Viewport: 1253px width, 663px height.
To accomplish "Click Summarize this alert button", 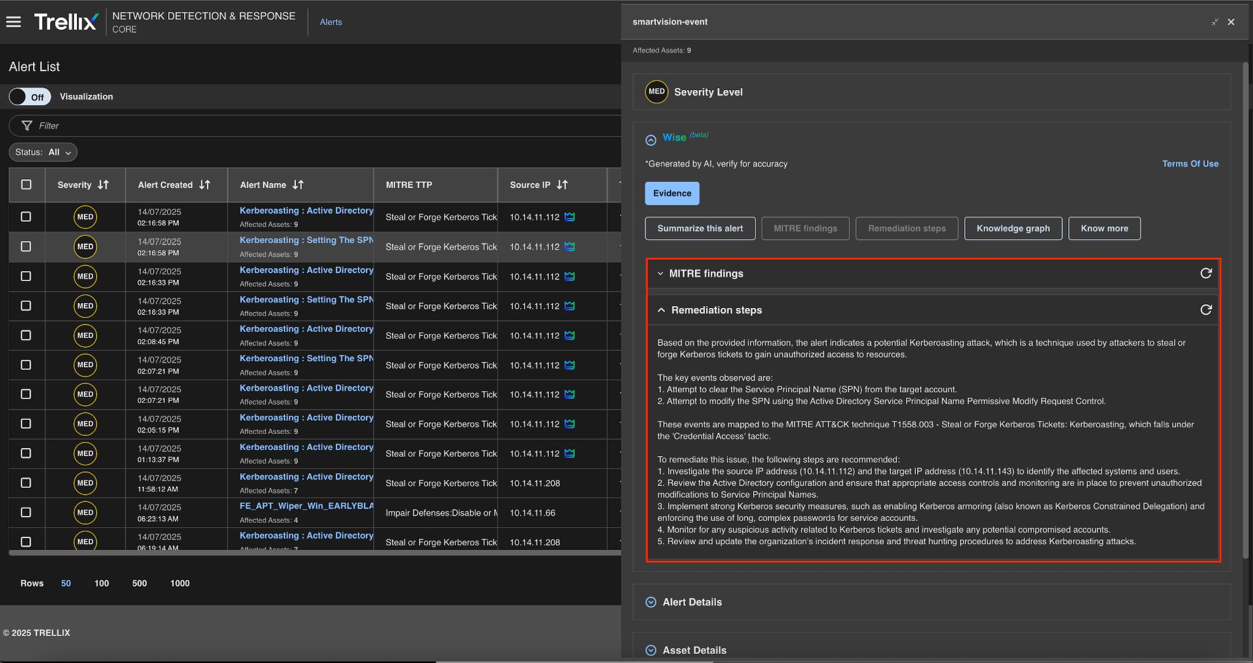I will pyautogui.click(x=700, y=228).
